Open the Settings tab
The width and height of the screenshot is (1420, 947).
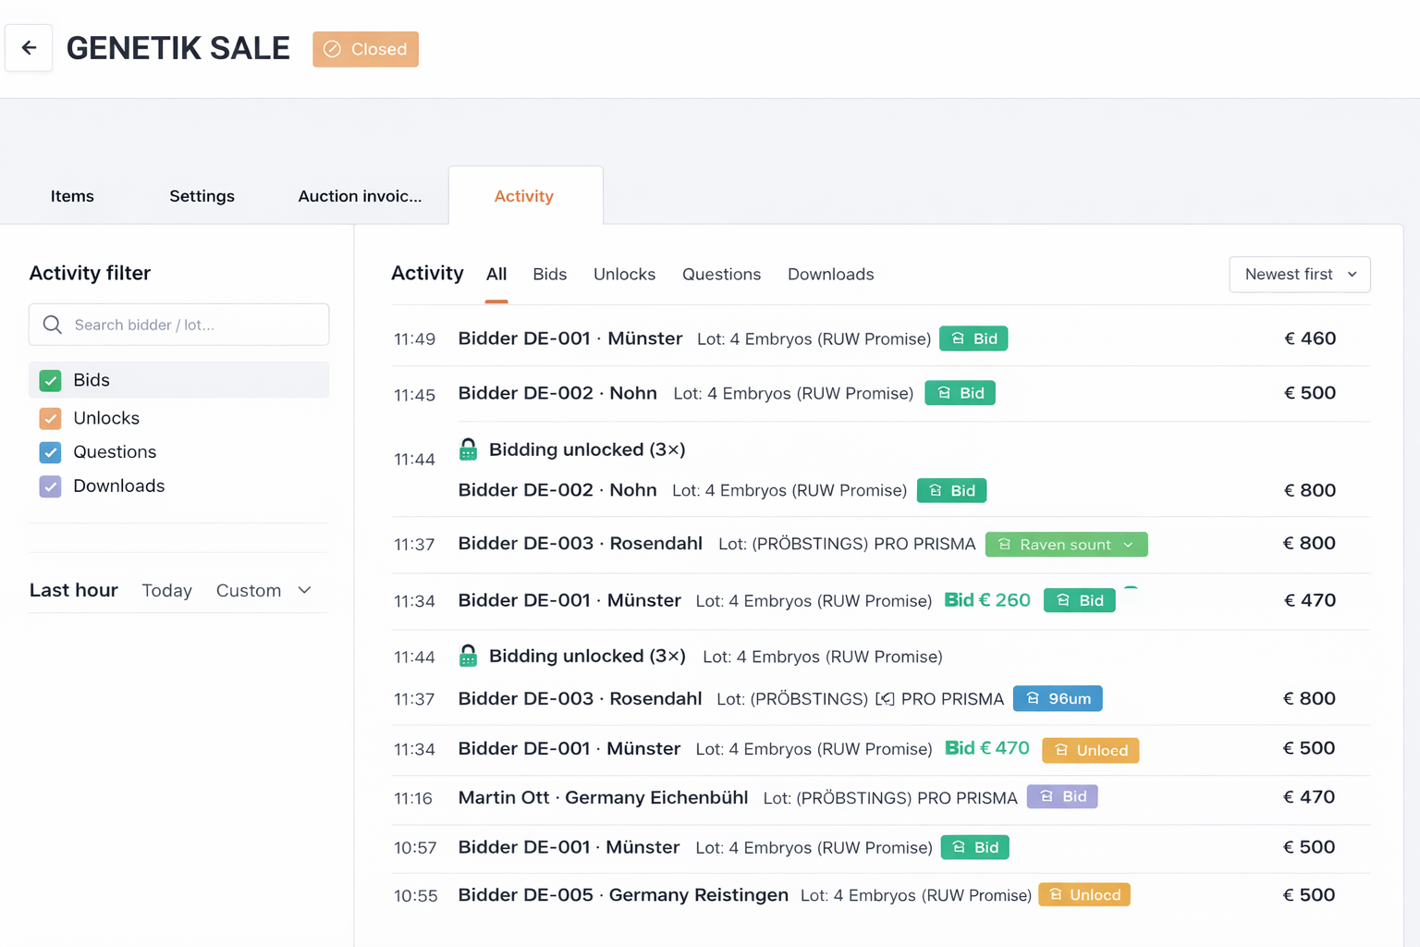pyautogui.click(x=202, y=196)
